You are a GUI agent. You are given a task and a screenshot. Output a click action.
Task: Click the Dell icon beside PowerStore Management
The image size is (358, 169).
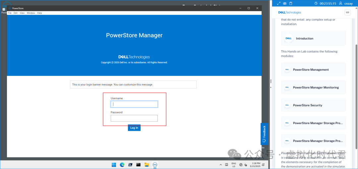point(287,70)
